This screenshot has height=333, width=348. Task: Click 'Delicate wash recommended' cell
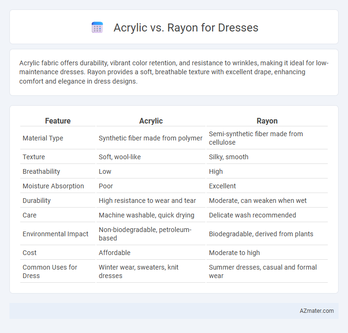coord(253,215)
